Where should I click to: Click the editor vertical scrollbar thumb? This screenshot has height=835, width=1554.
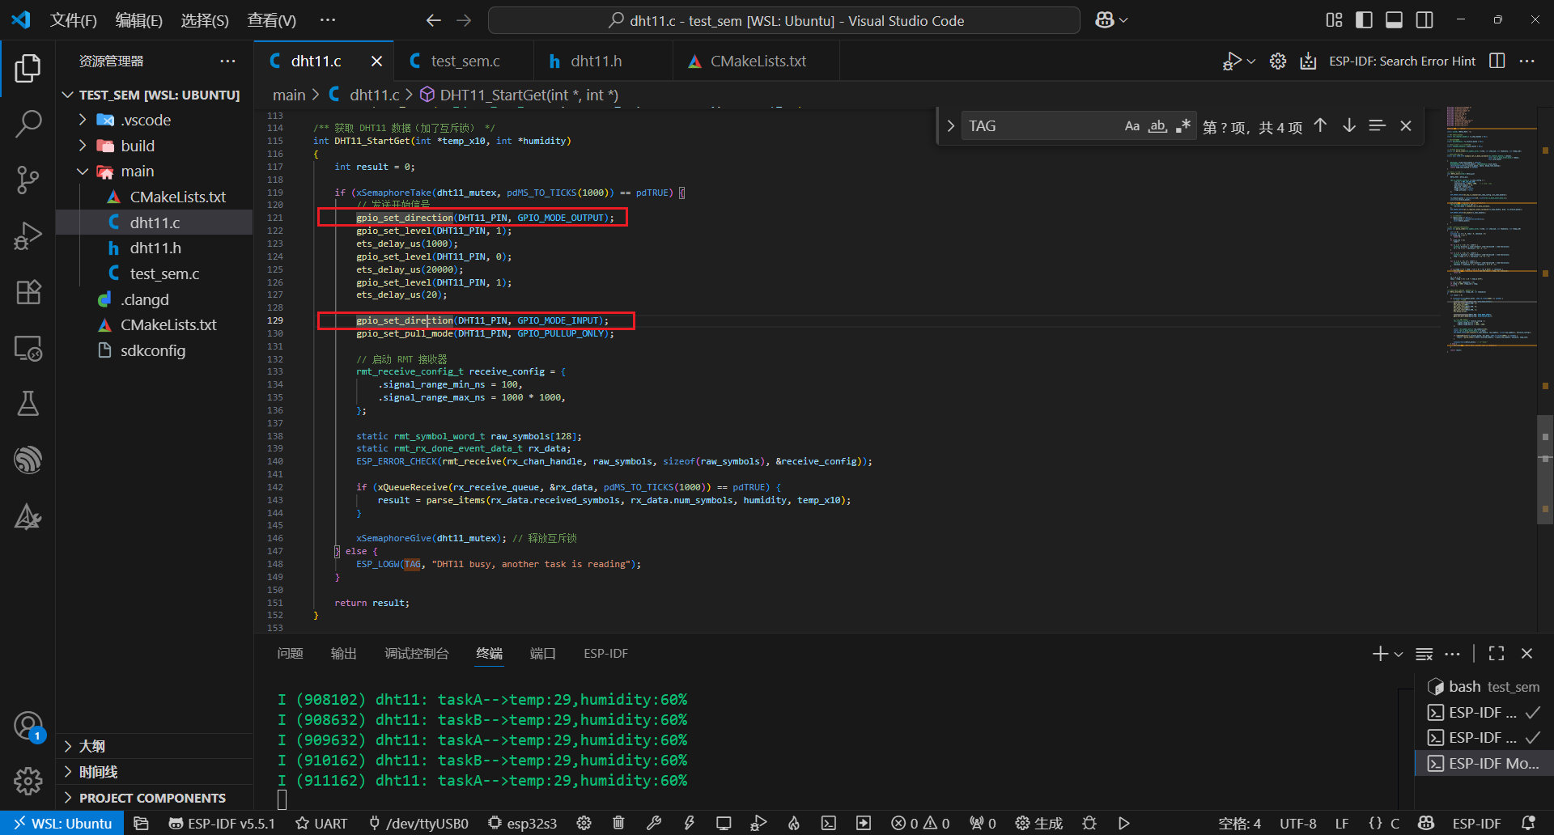pos(1544,469)
